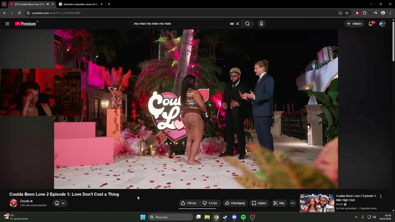Save video with Zapisz button

259,203
